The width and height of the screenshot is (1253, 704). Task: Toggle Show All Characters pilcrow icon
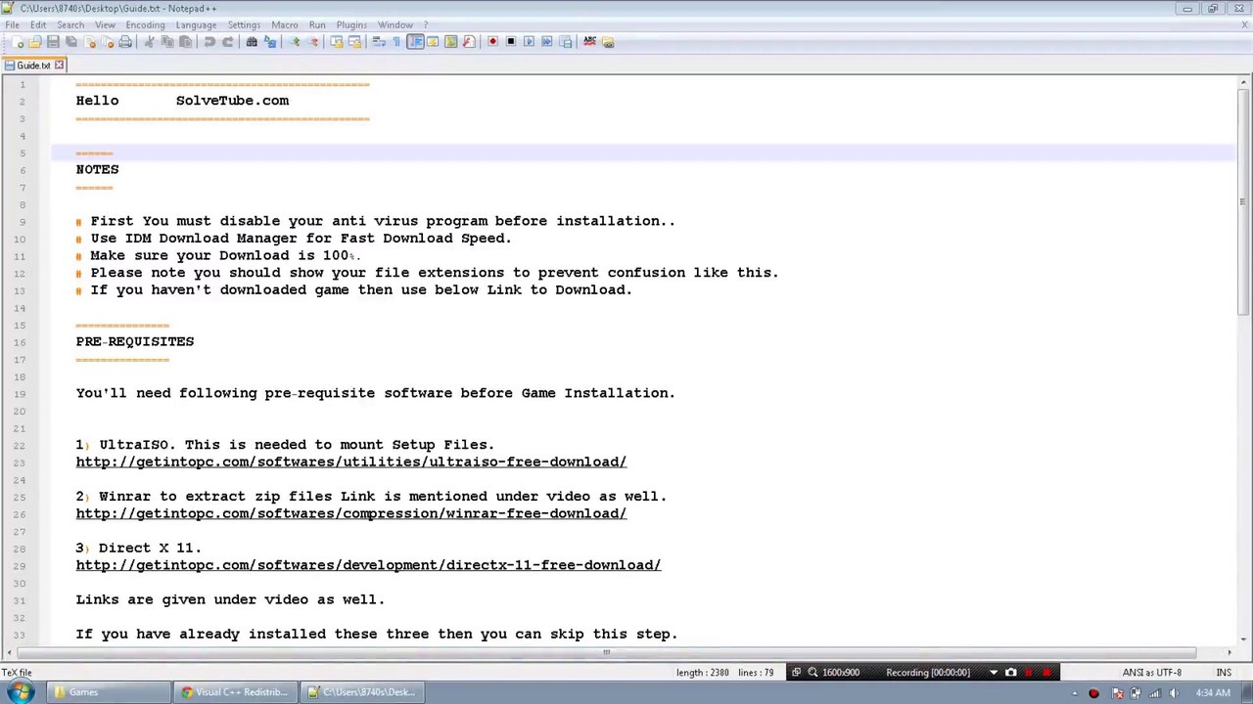pos(395,42)
